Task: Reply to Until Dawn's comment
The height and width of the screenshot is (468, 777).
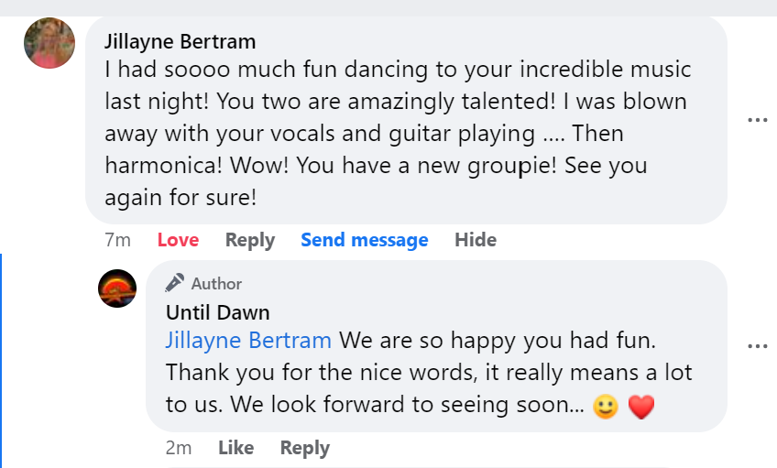Action: tap(305, 448)
